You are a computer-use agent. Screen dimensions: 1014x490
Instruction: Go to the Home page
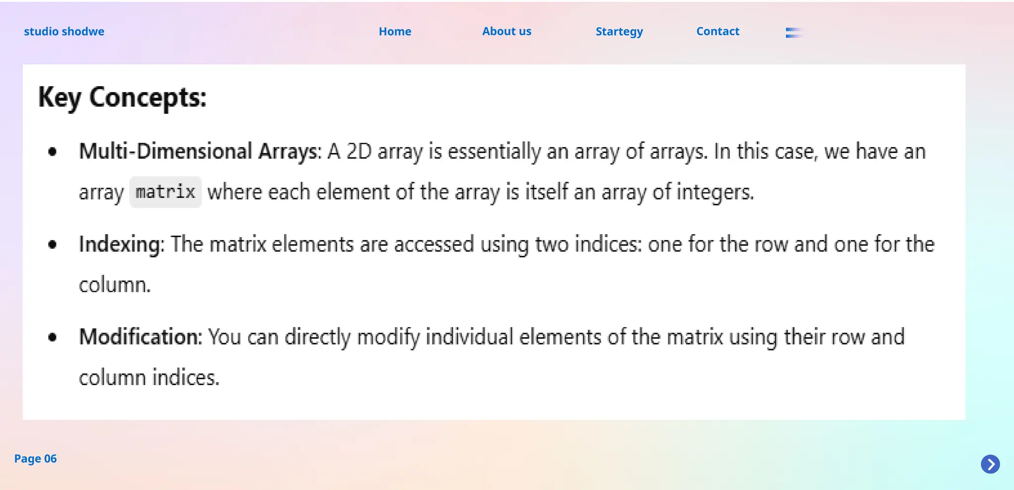[x=395, y=31]
